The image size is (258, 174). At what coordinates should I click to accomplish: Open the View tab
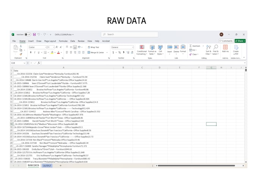click(90, 41)
